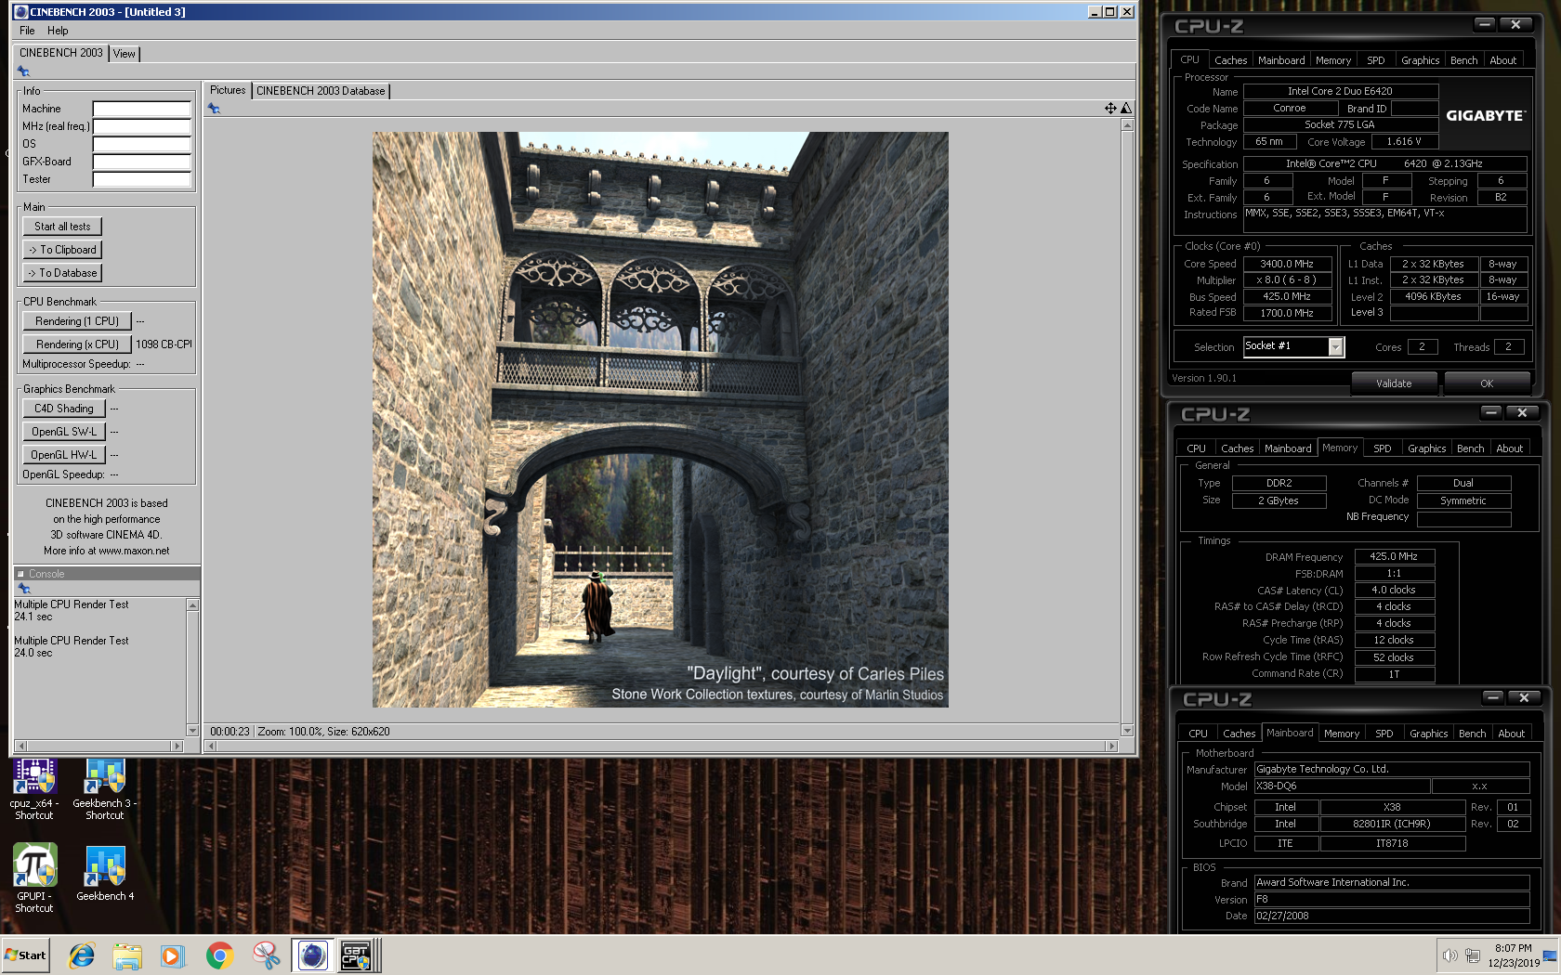Click the To Clipboard button
1561x975 pixels.
click(62, 250)
